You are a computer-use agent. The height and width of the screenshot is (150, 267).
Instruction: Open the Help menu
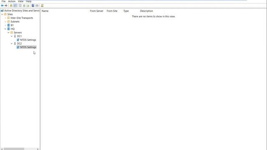click(x=29, y=1)
